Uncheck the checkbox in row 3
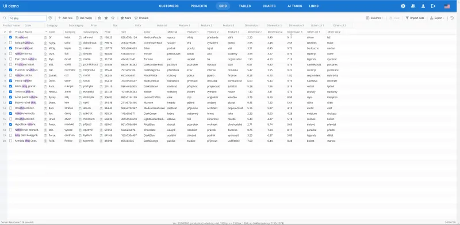This screenshot has height=225, width=460. (10, 48)
